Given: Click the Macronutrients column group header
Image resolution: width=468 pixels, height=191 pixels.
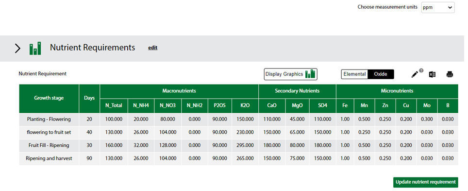Looking at the screenshot, I should tap(179, 91).
